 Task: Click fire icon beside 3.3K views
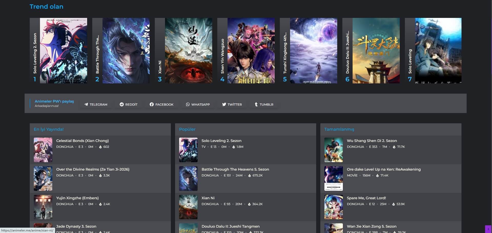pos(100,175)
